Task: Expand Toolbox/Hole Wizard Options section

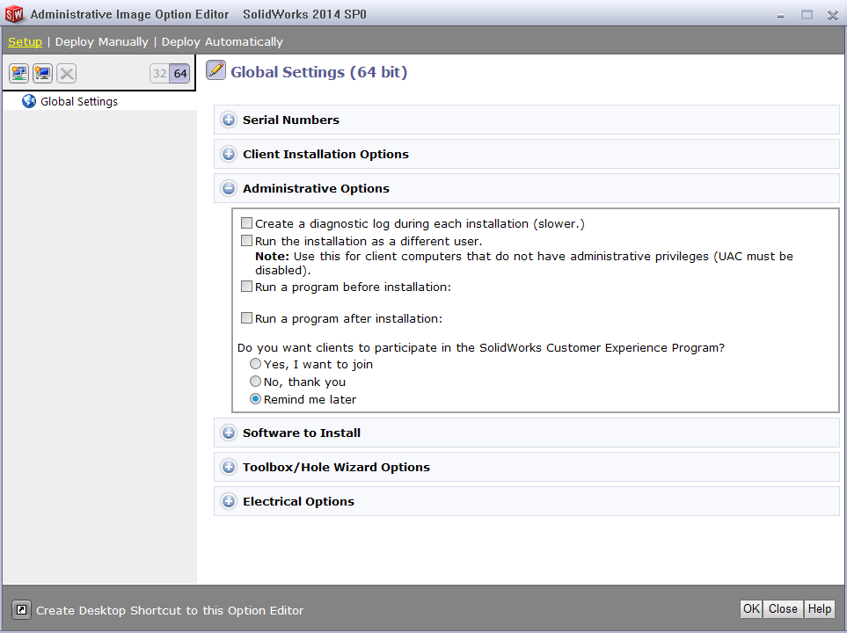Action: pos(229,467)
